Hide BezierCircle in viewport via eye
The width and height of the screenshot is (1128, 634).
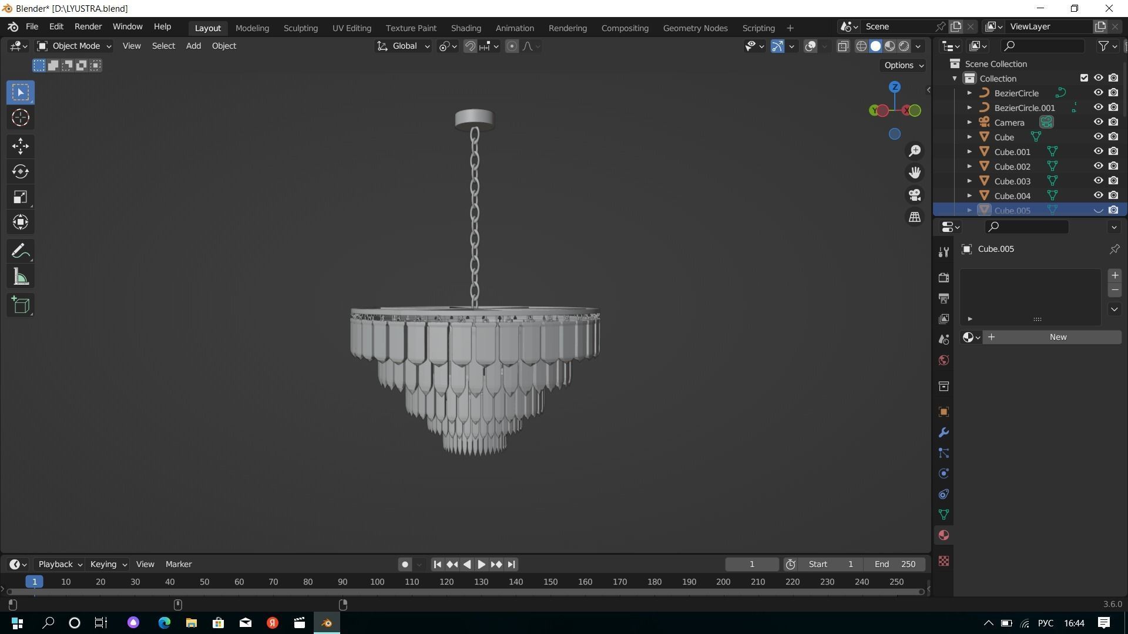coord(1098,93)
